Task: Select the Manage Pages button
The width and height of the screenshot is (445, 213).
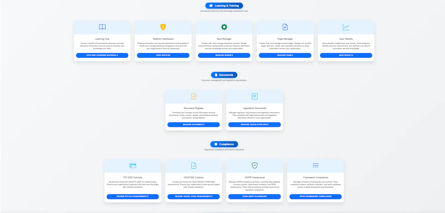Action: pos(285,55)
